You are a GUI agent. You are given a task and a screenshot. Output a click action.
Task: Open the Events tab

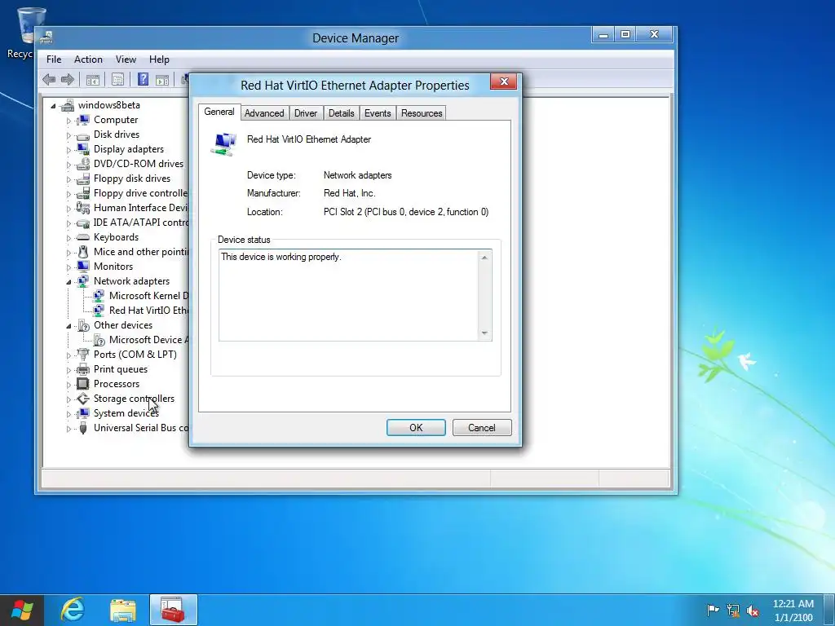tap(378, 112)
